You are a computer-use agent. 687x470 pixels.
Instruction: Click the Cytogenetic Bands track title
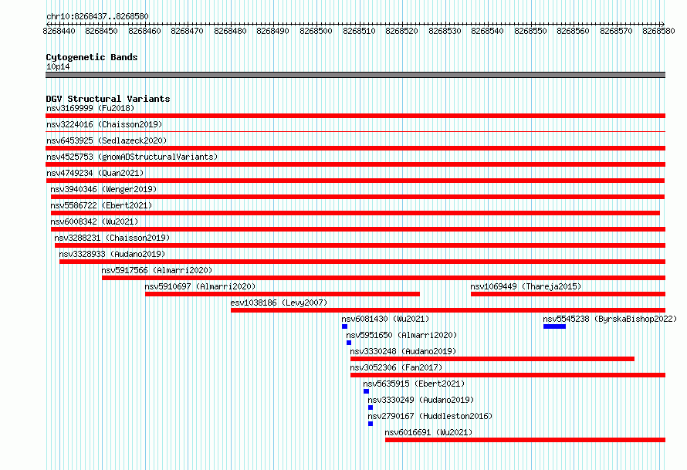coord(92,57)
